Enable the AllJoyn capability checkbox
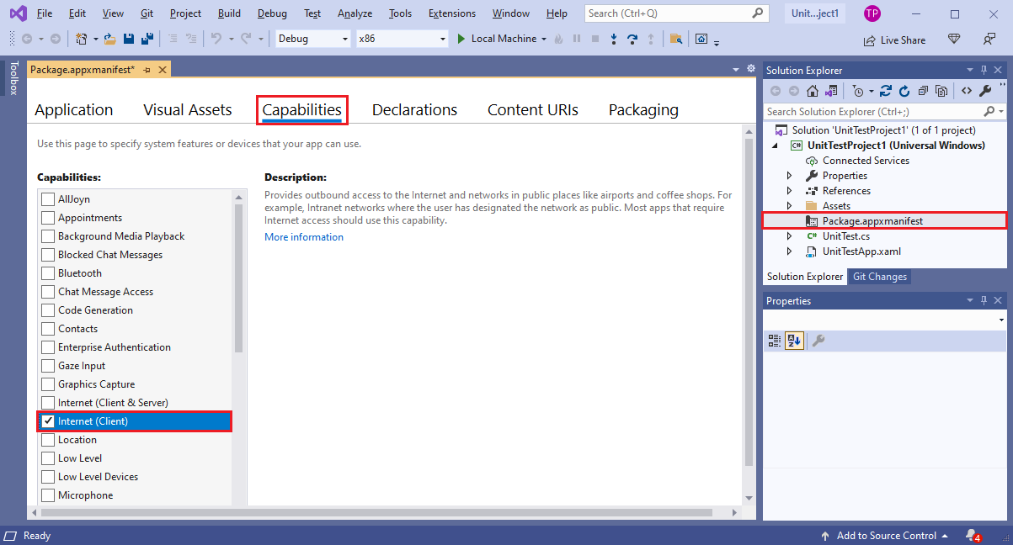Screen dimensions: 1013x545 tap(48, 199)
